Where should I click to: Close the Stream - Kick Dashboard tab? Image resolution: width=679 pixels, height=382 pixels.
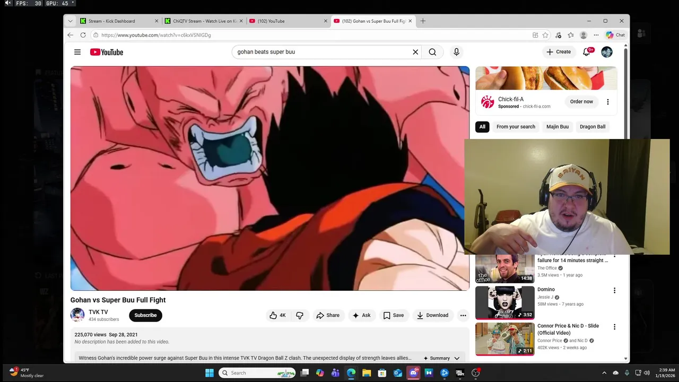coord(156,21)
